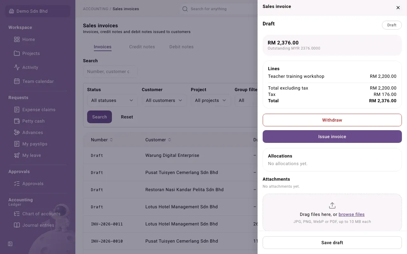
Task: Open the All projects dropdown
Action: pos(210,100)
